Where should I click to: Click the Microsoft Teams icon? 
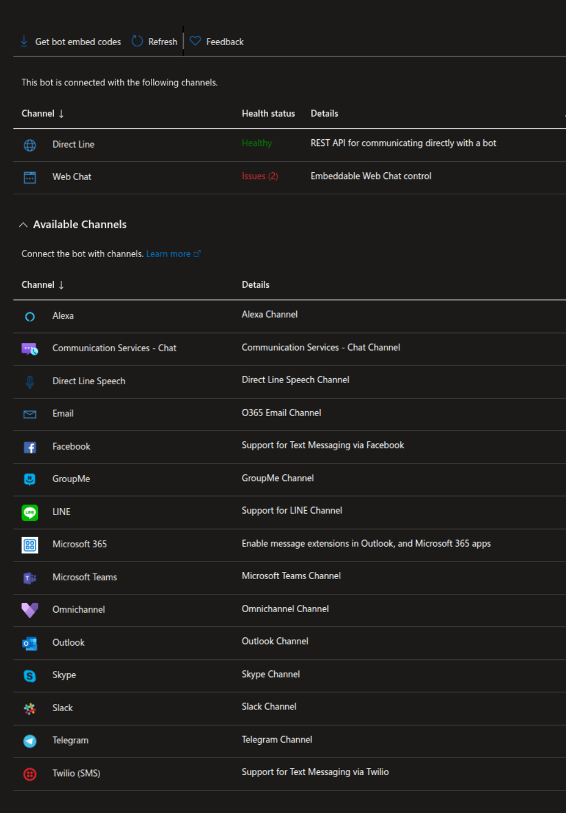(30, 578)
